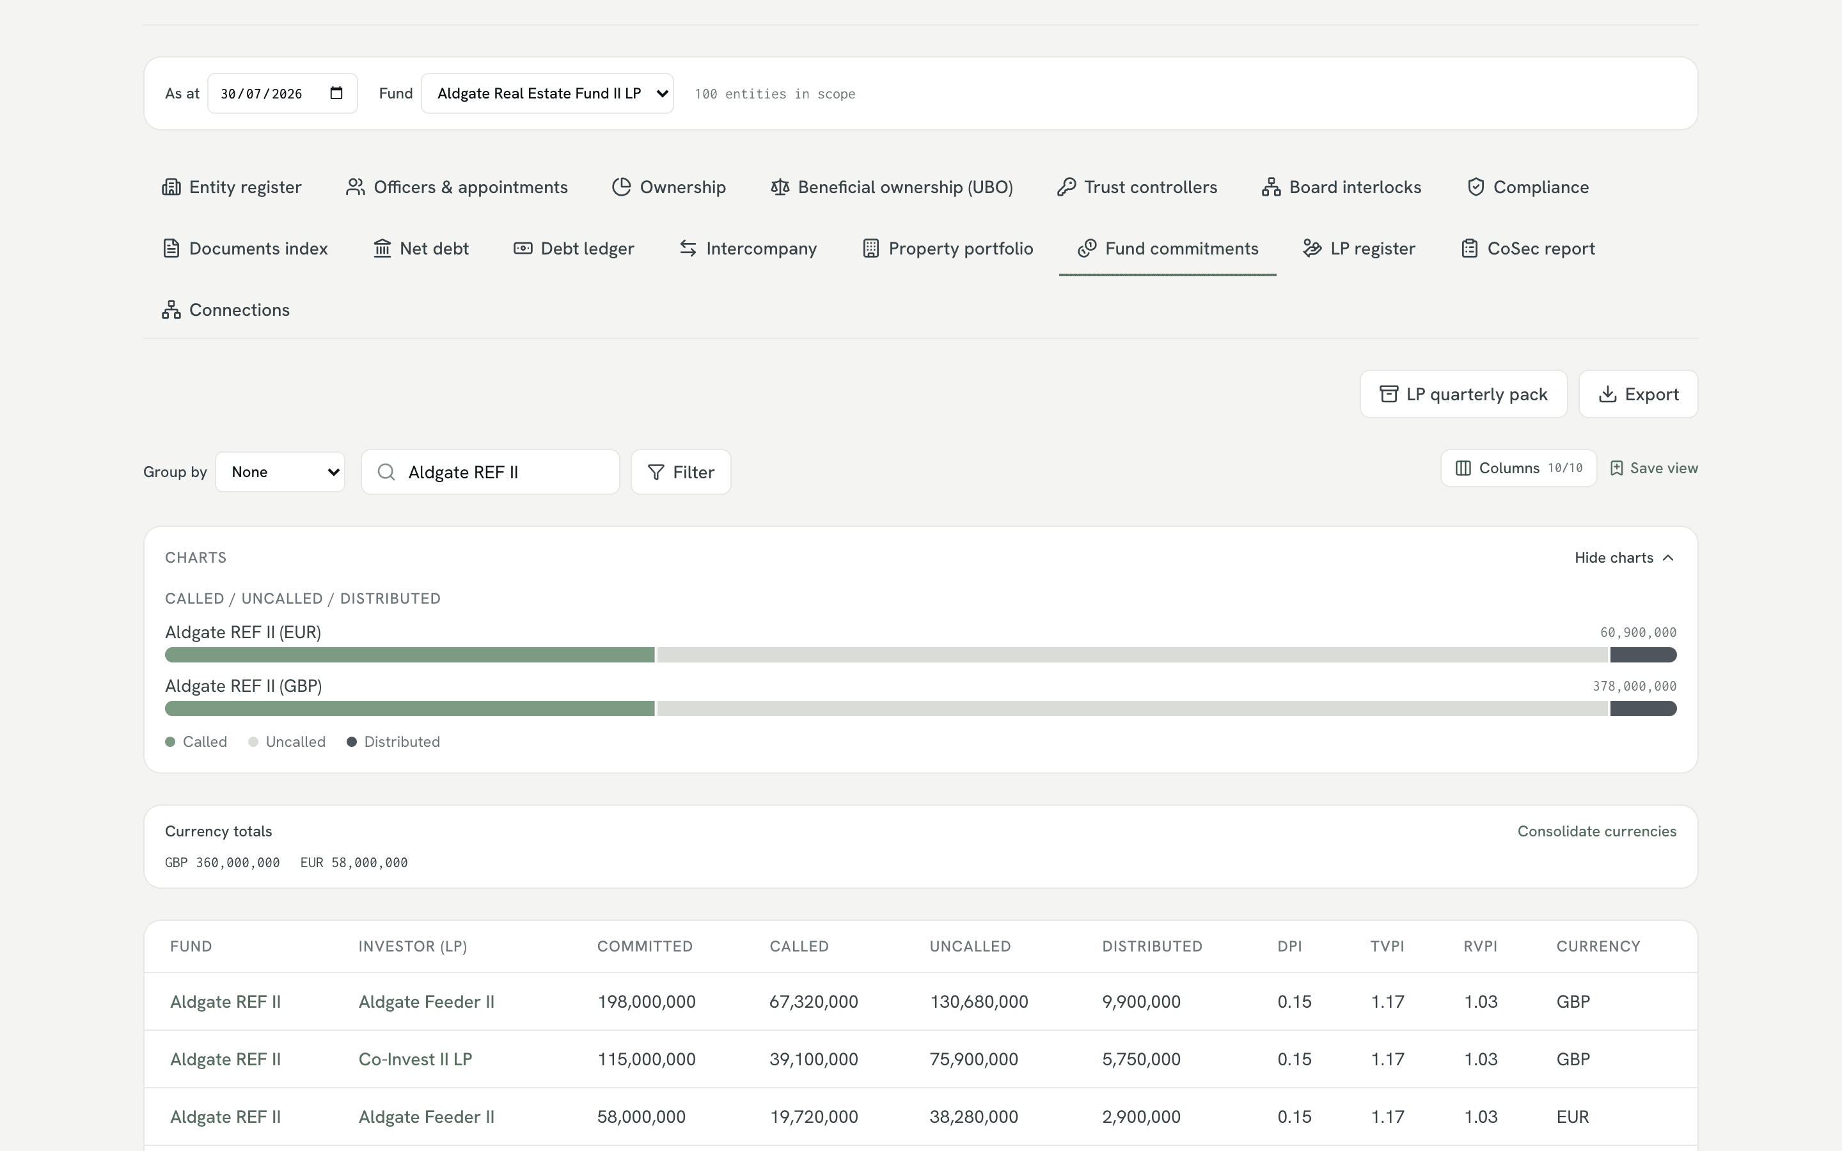Click the As at date field
Viewport: 1842px width, 1151px height.
click(x=283, y=93)
